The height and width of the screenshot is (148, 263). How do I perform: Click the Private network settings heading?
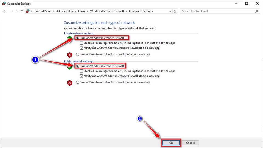point(79,33)
